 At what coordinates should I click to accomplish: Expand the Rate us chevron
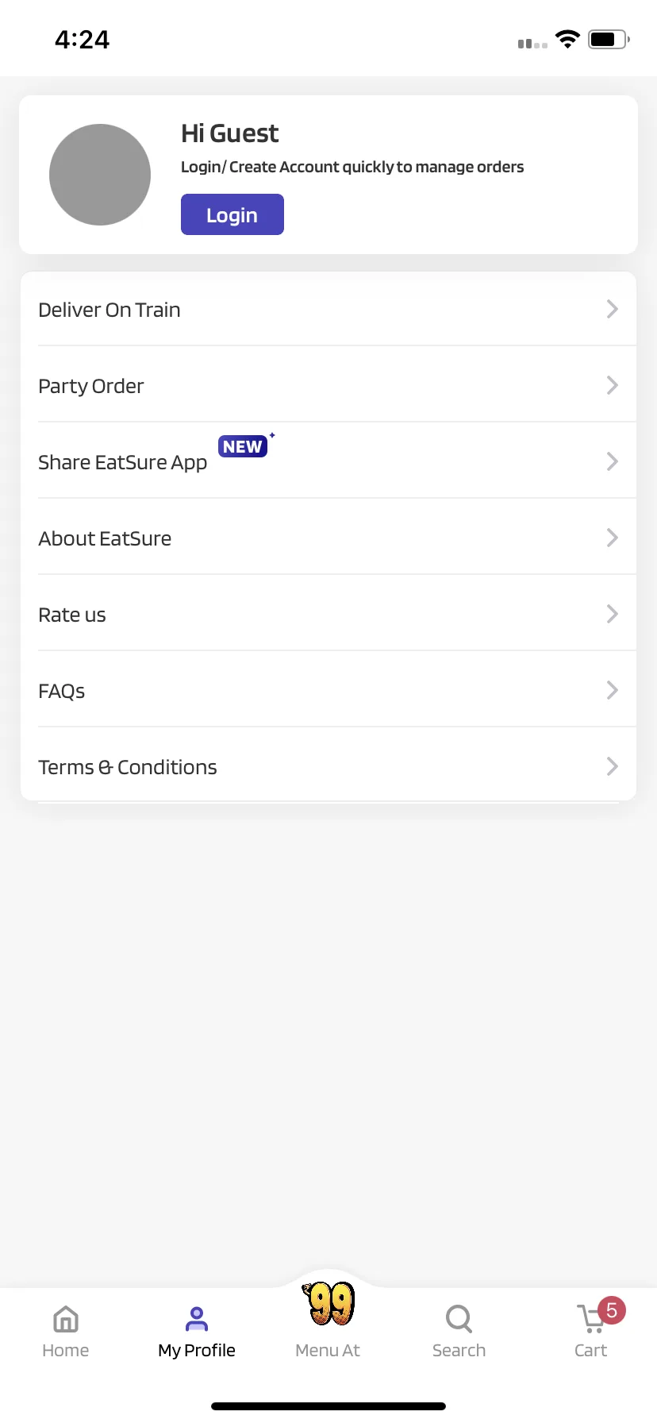click(612, 614)
